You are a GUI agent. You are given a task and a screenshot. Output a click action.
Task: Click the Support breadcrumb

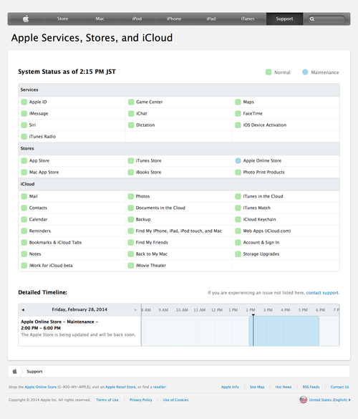point(34,372)
